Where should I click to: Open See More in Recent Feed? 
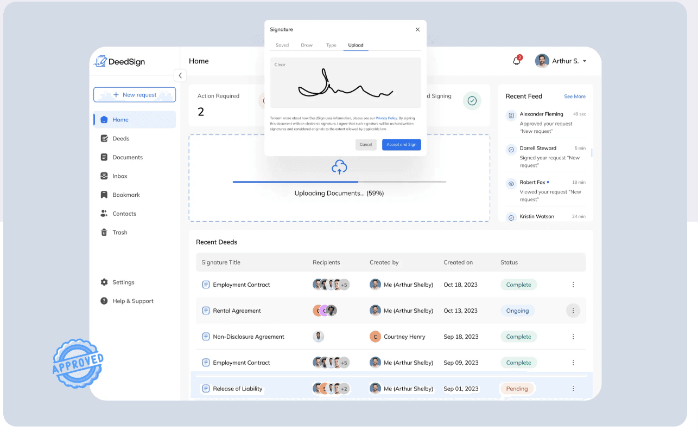(x=574, y=96)
